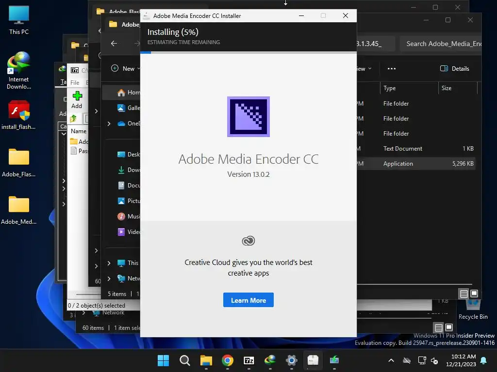Open This PC desktop icon

(x=19, y=20)
